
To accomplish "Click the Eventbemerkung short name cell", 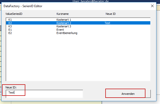I will click(x=67, y=33).
